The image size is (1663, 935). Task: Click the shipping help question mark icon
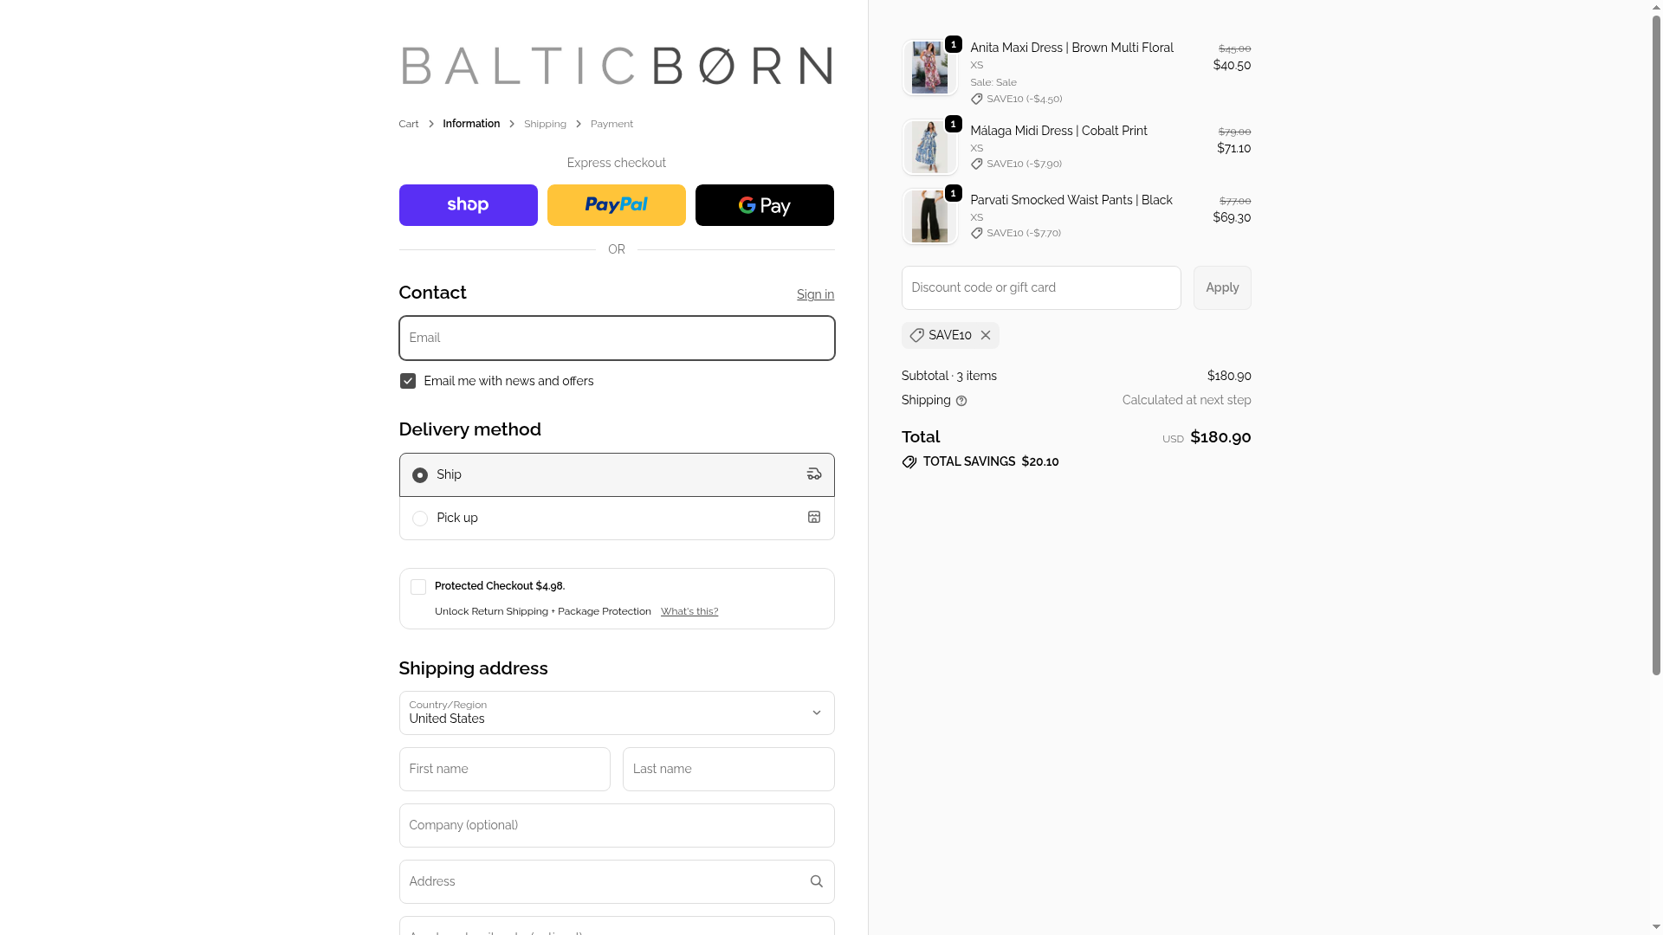point(961,401)
